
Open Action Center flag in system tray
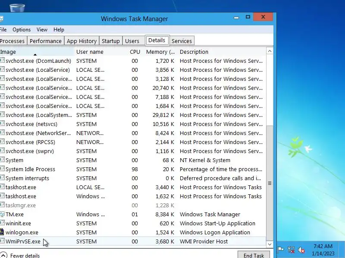click(281, 250)
